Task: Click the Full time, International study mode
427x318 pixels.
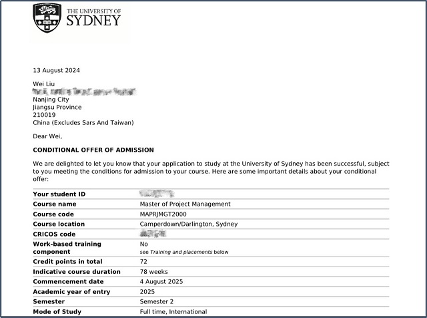Action: click(x=173, y=312)
